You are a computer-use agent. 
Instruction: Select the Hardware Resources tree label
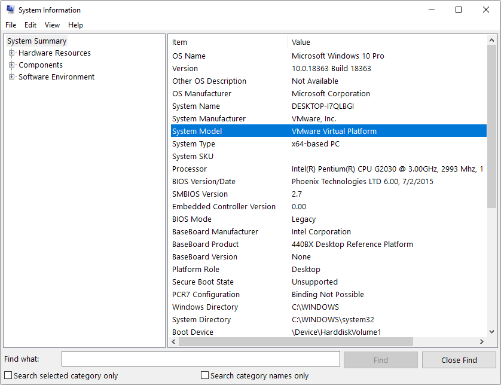54,53
